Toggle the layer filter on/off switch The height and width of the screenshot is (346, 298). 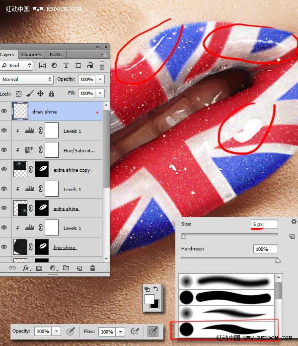pos(102,65)
